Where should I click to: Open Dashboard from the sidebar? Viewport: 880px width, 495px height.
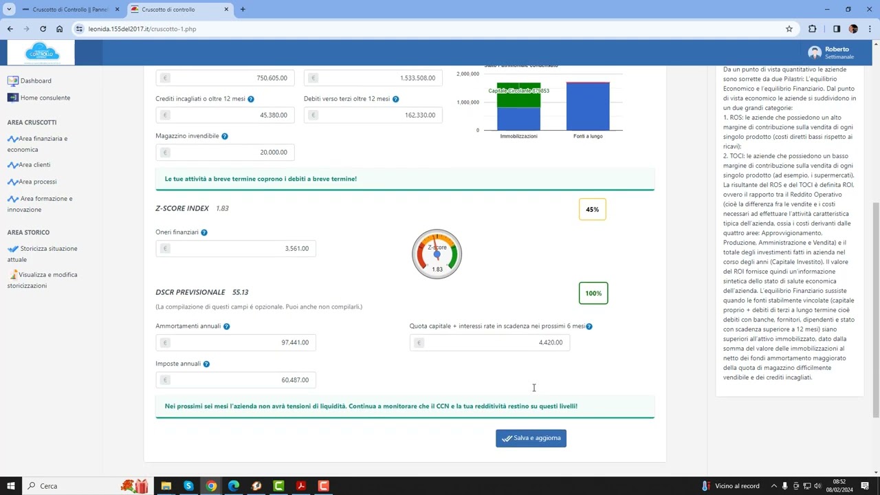[x=36, y=80]
